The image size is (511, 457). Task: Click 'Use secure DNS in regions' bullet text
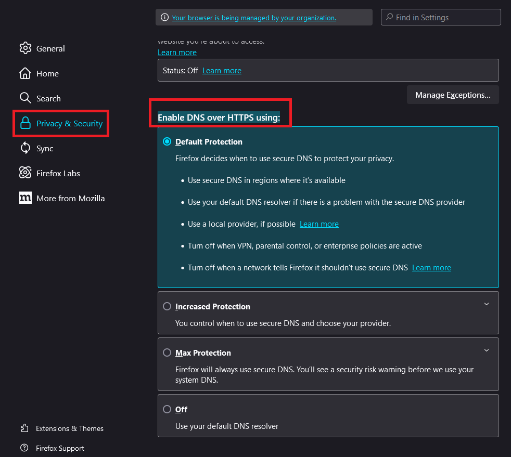[x=266, y=180]
